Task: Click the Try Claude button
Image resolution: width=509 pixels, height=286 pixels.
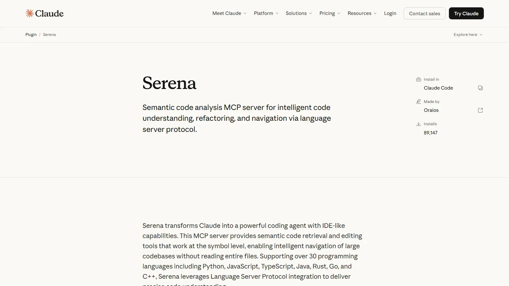Action: (466, 13)
